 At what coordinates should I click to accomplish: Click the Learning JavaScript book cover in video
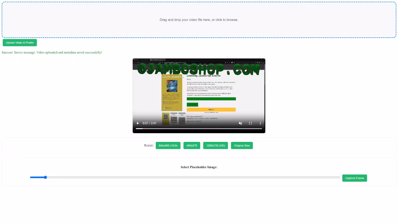[x=172, y=92]
